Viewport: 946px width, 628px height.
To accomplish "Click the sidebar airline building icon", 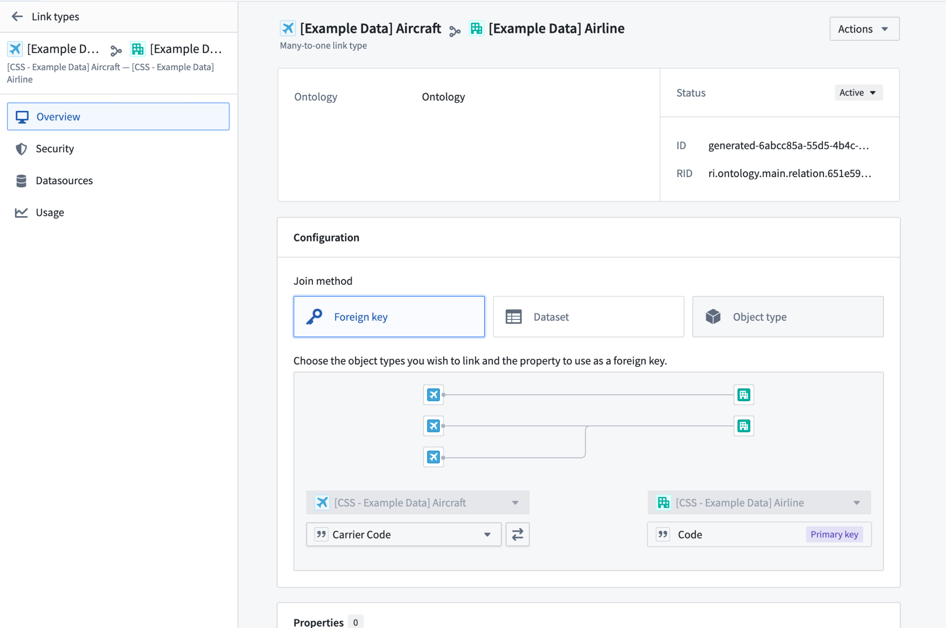I will (138, 49).
